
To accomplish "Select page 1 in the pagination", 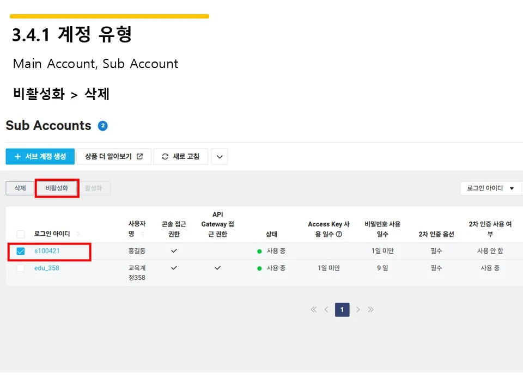I will (x=342, y=309).
